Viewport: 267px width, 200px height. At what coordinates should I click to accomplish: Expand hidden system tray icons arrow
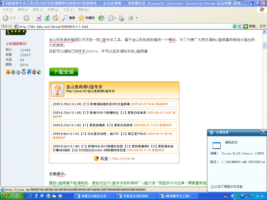tap(232, 196)
